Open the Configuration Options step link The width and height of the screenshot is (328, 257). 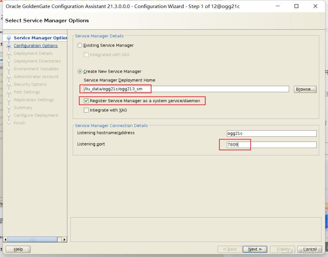36,46
